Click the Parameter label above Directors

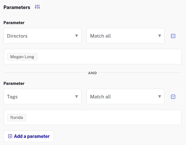[14, 23]
